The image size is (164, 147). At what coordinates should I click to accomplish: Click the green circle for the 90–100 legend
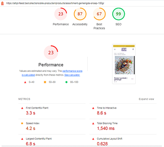point(66,82)
